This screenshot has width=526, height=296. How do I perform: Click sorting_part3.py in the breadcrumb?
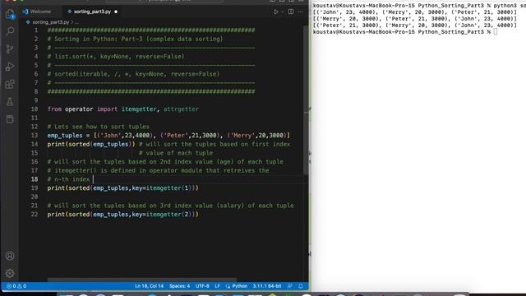[51, 22]
